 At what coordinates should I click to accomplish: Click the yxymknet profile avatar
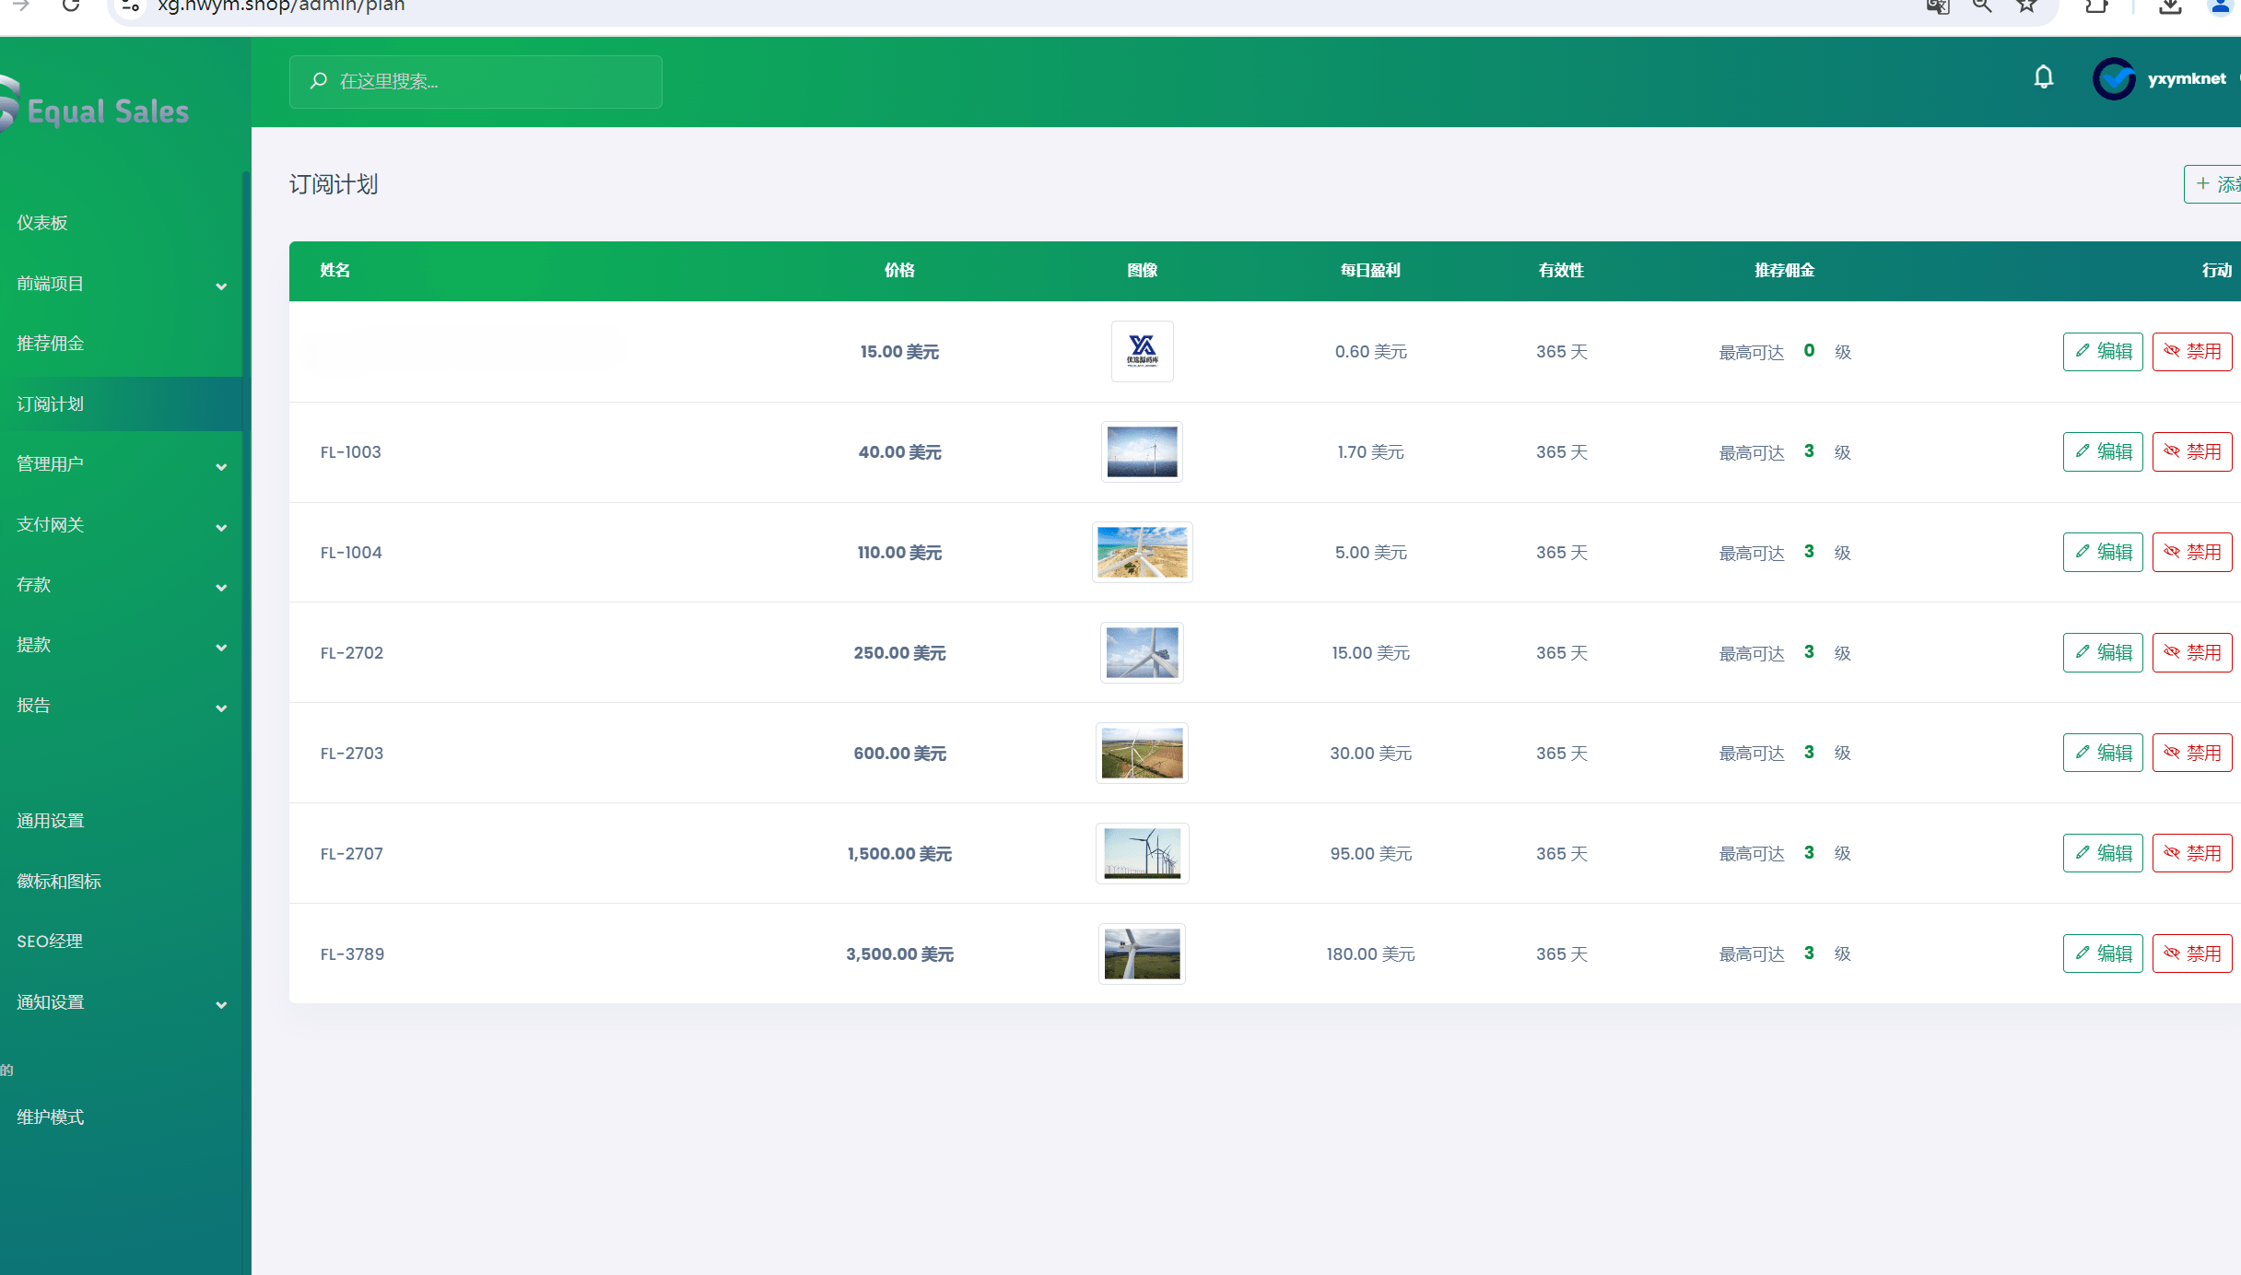[2114, 79]
